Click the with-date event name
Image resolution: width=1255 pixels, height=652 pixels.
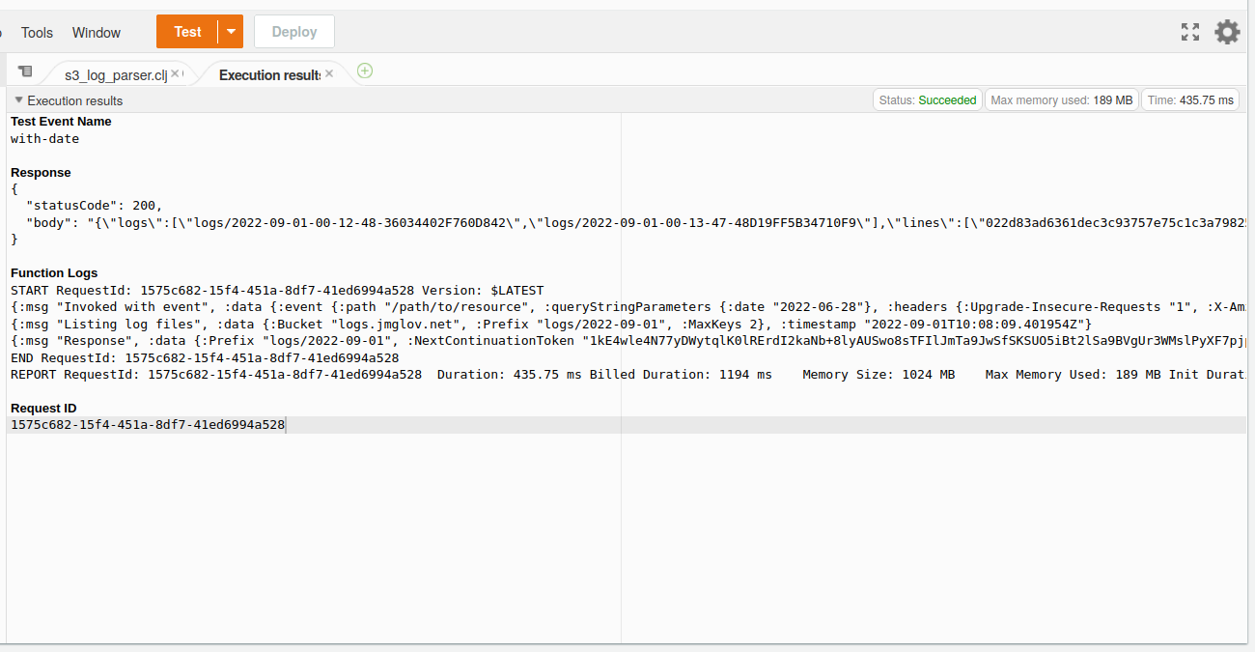click(x=45, y=139)
